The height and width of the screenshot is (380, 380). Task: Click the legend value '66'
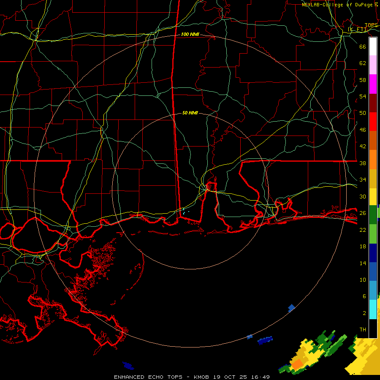point(363,46)
